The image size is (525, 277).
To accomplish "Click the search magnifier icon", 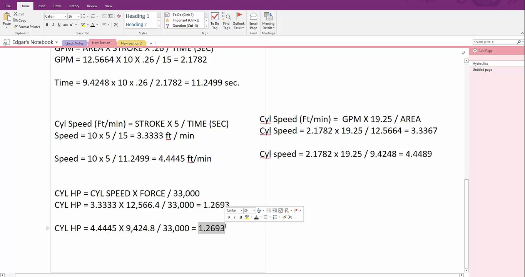I will 518,42.
